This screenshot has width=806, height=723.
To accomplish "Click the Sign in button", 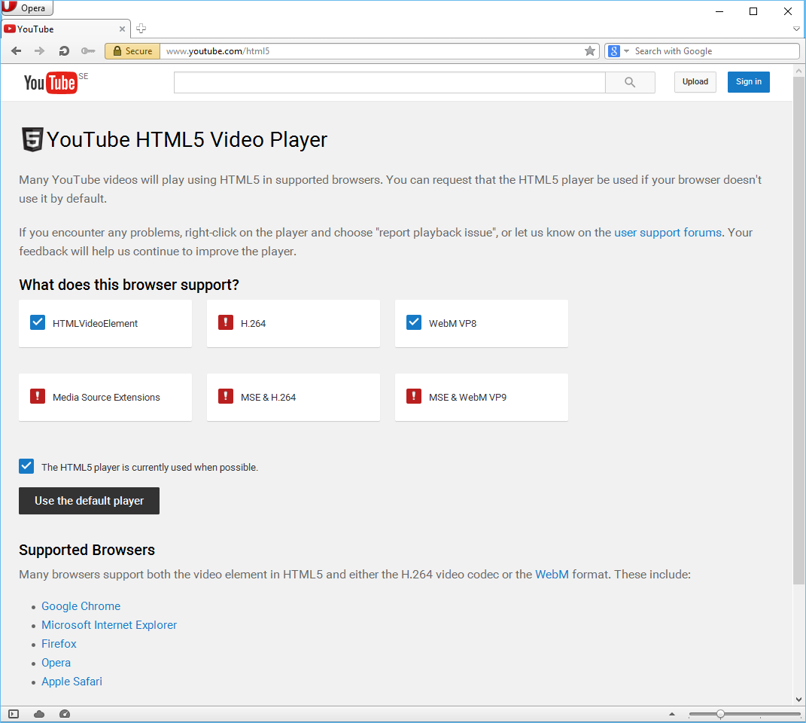I will 748,82.
